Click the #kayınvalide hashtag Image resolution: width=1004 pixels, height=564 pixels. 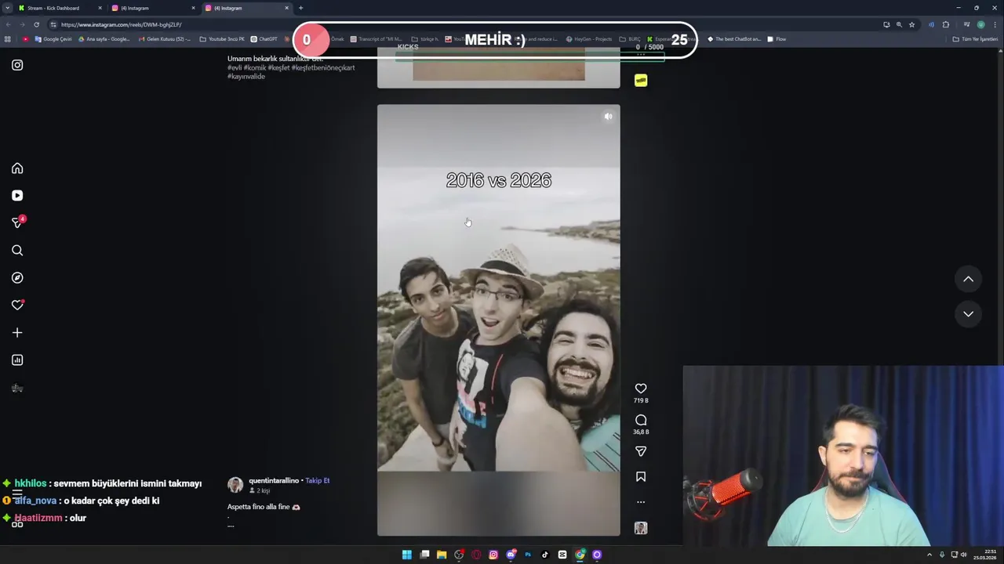246,77
